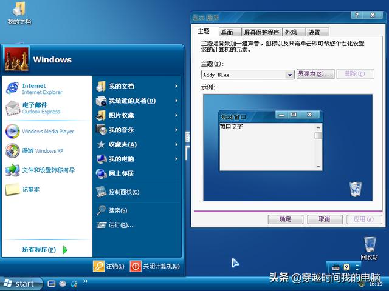This screenshot has width=389, height=291.
Task: Open the 我的文档 desktop icon
Action: point(19,13)
